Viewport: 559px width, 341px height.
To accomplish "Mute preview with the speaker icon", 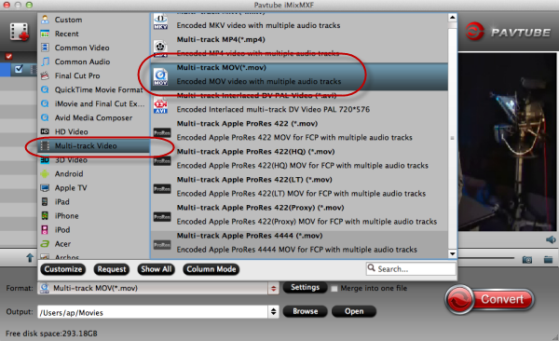I will 551,239.
